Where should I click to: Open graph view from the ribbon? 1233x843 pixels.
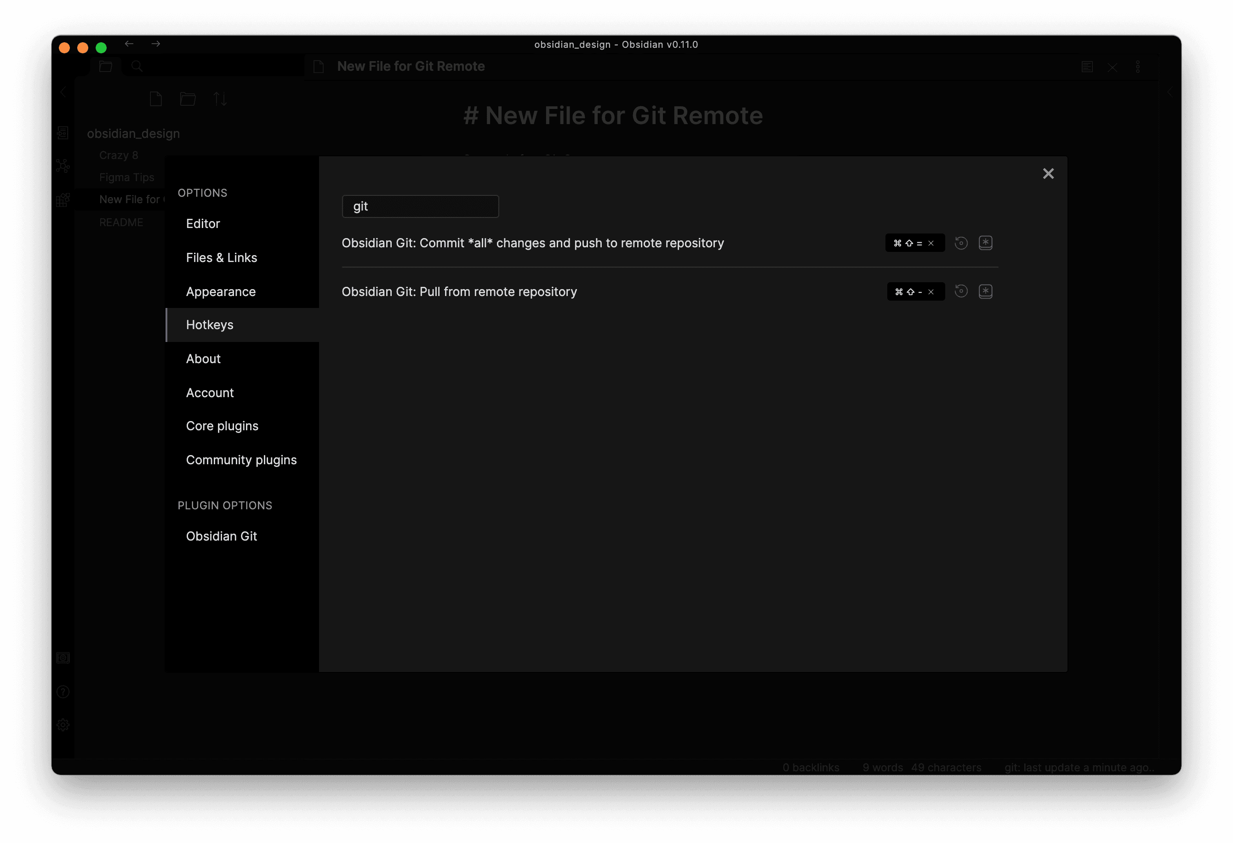click(63, 166)
